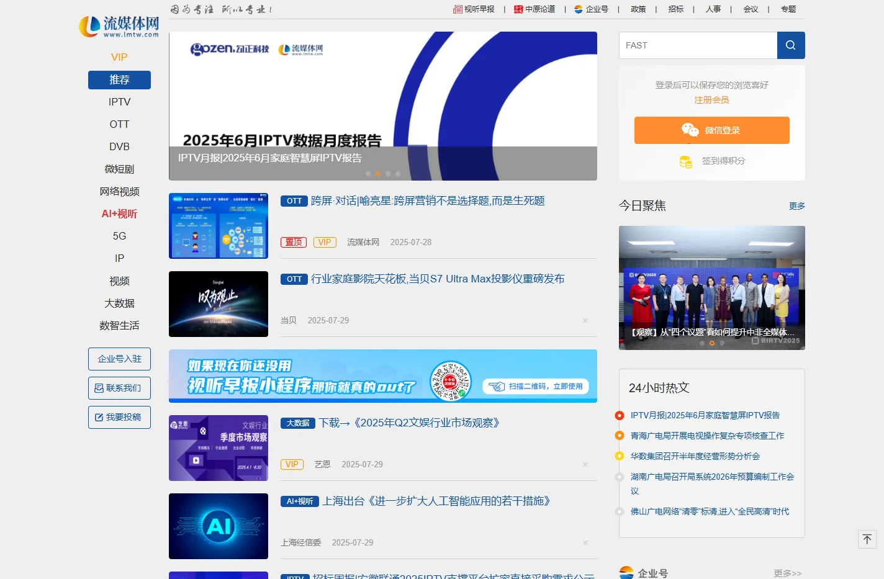Open the blue AI article thumbnail
This screenshot has height=579, width=884.
click(x=219, y=526)
